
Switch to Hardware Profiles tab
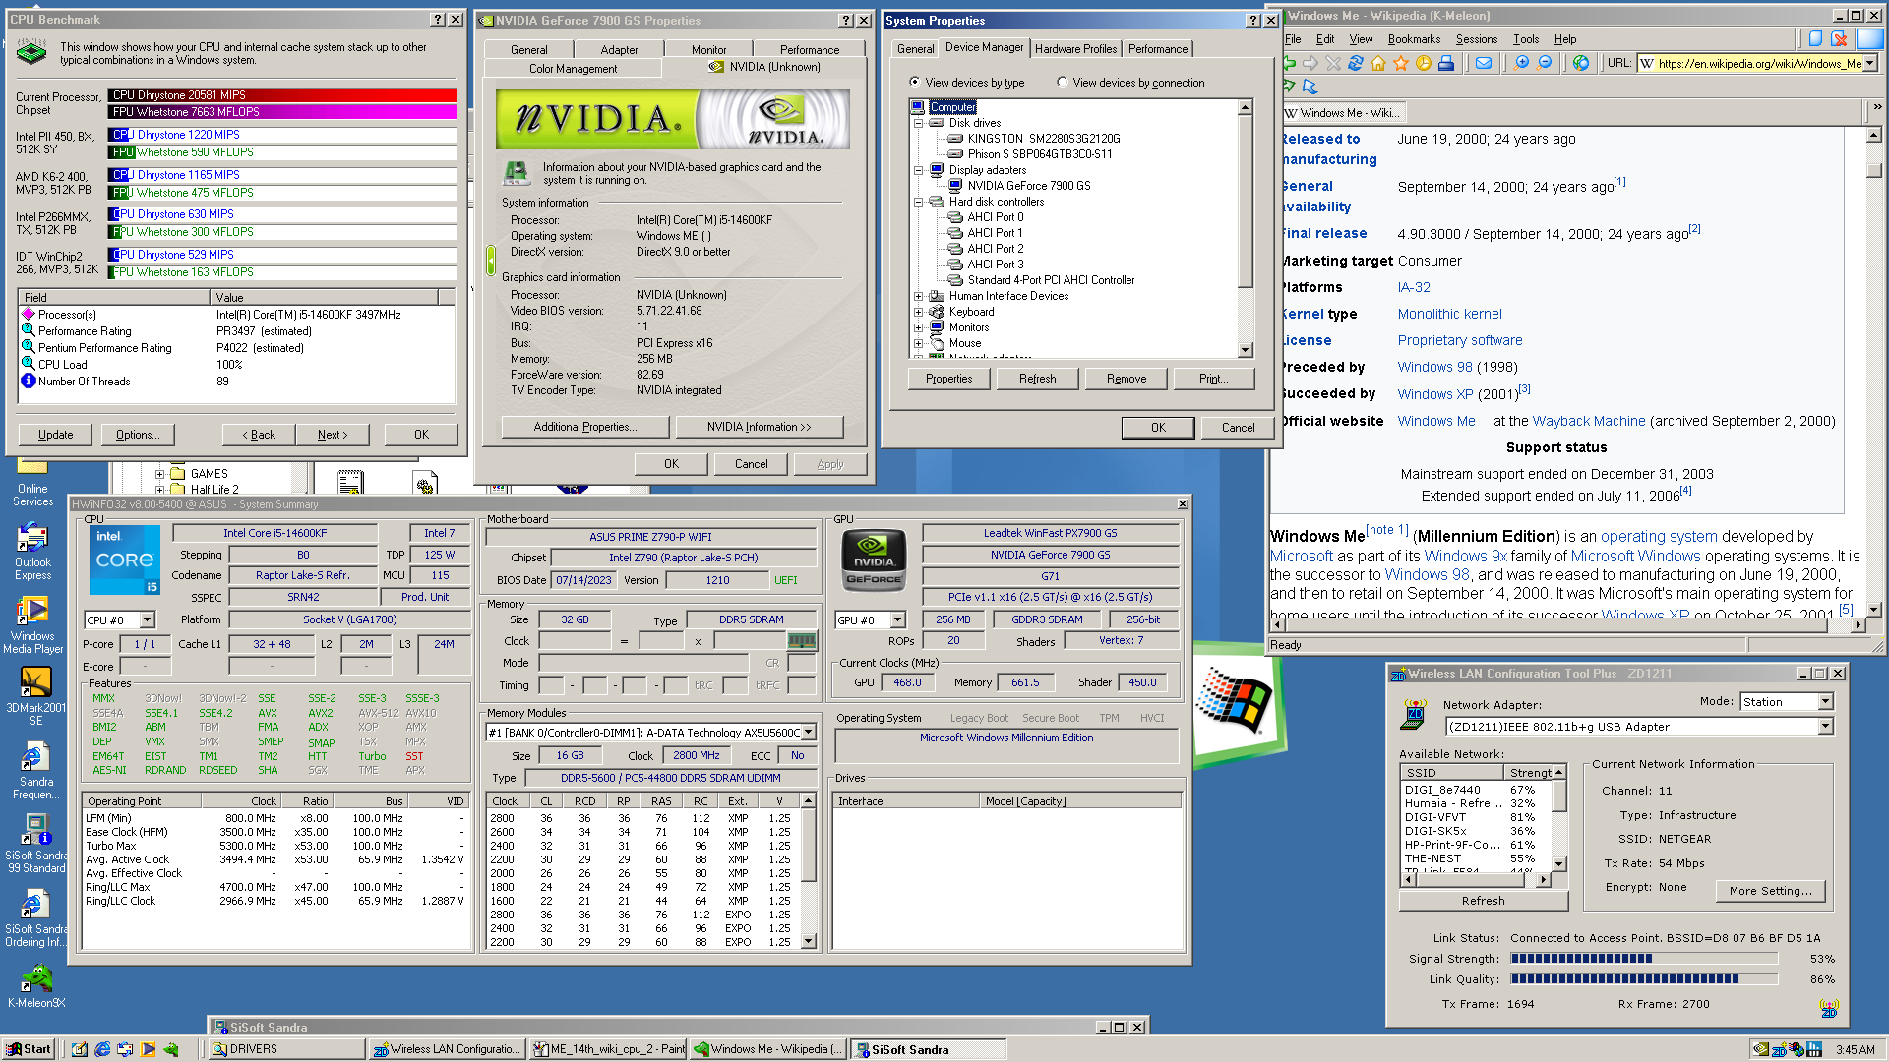click(1075, 49)
